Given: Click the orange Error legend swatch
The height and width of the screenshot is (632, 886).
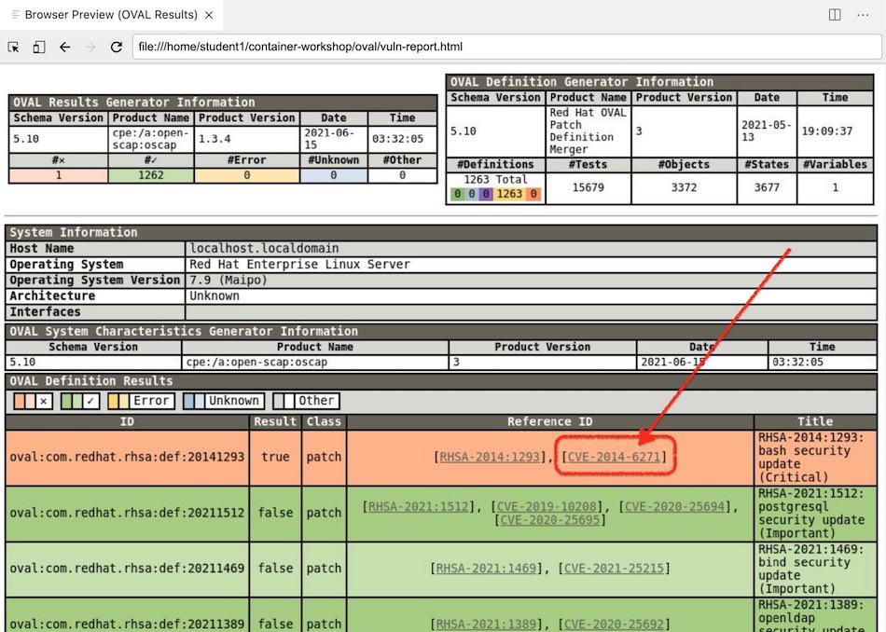Looking at the screenshot, I should (x=118, y=401).
